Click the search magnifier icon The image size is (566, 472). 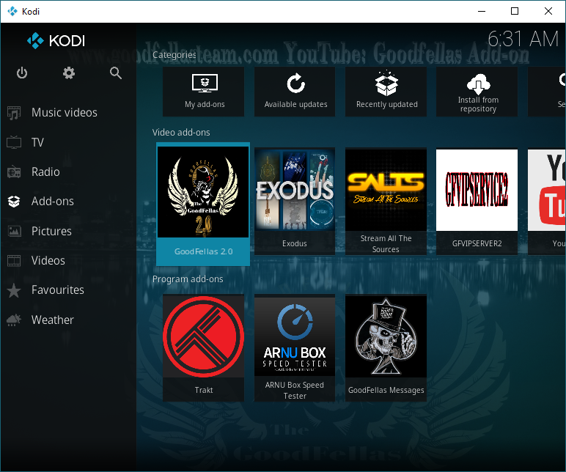[x=116, y=73]
